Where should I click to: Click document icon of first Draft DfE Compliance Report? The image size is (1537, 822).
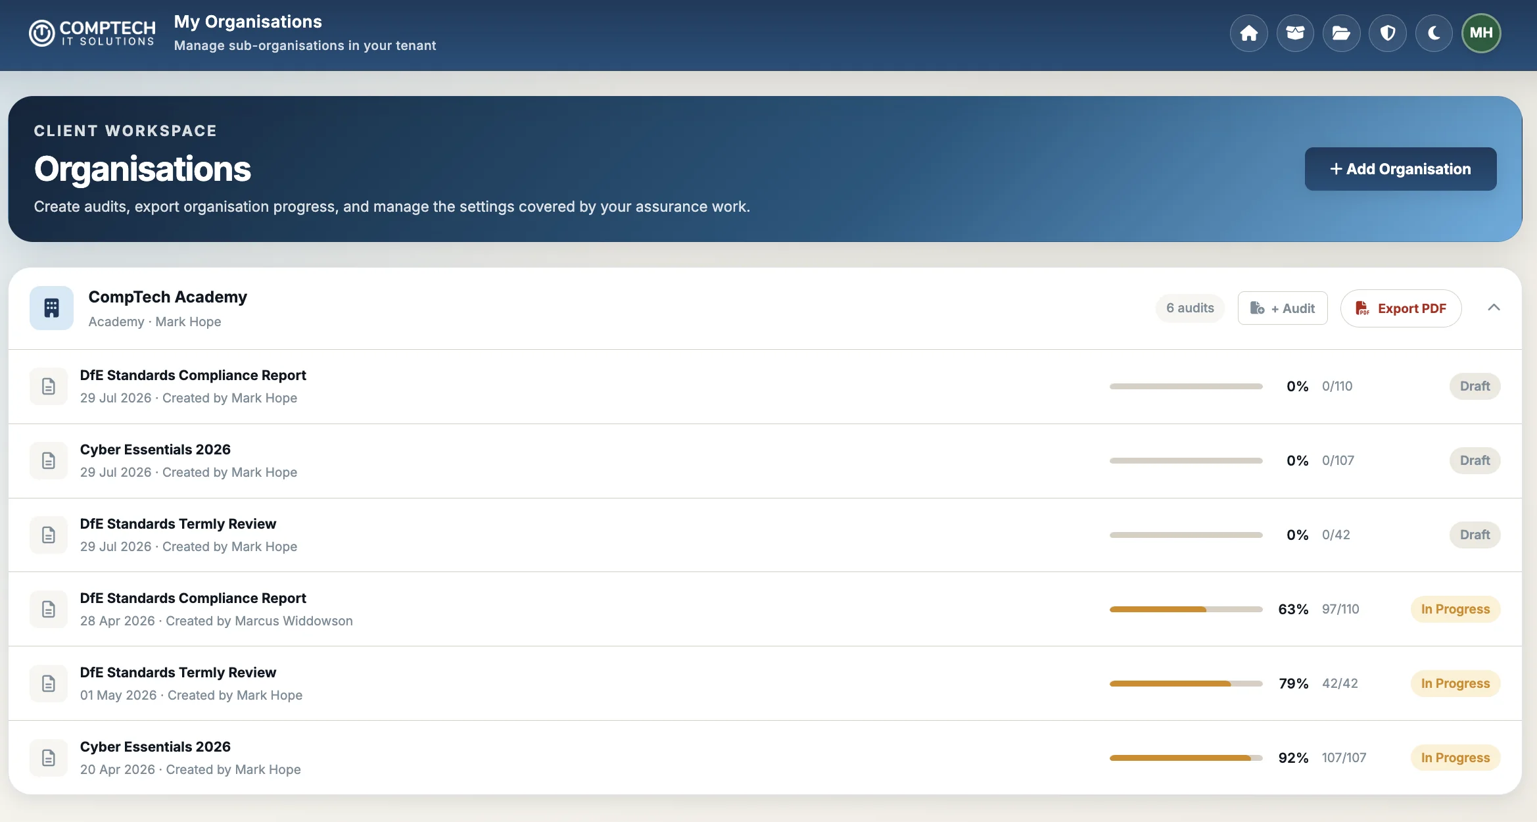(x=49, y=386)
